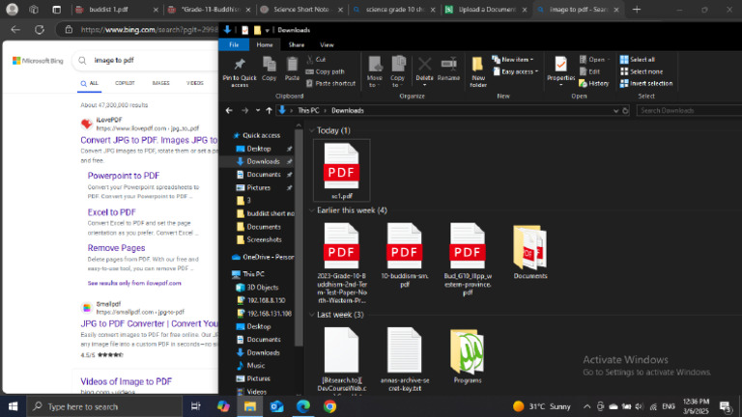Click Select all in ribbon
742x417 pixels.
(638, 60)
